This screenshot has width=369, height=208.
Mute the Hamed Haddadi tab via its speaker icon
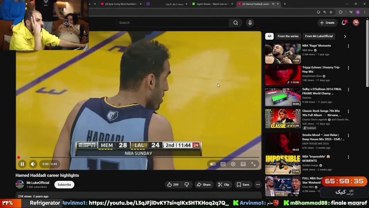(x=273, y=4)
